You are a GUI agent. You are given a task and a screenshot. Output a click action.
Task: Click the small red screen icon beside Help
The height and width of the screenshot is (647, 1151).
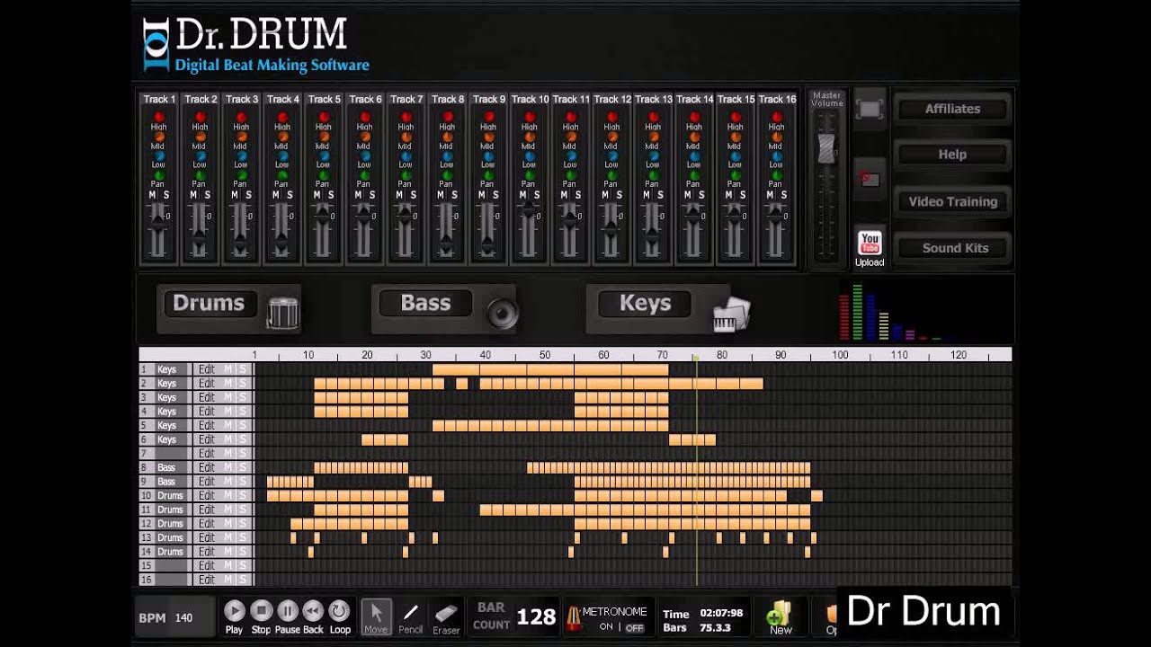coord(870,179)
